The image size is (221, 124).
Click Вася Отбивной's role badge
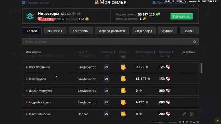pos(123,67)
